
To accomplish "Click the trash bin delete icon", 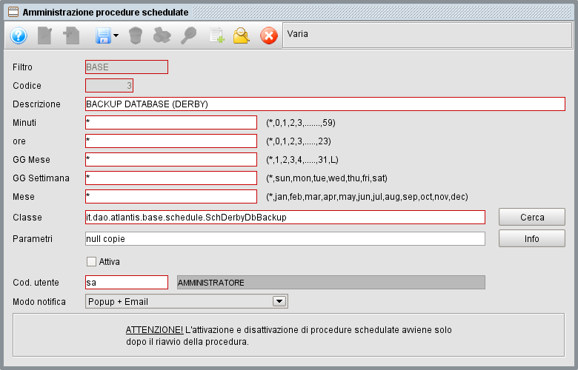I will point(136,35).
